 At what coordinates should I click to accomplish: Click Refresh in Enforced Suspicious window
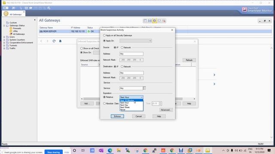[x=189, y=60]
